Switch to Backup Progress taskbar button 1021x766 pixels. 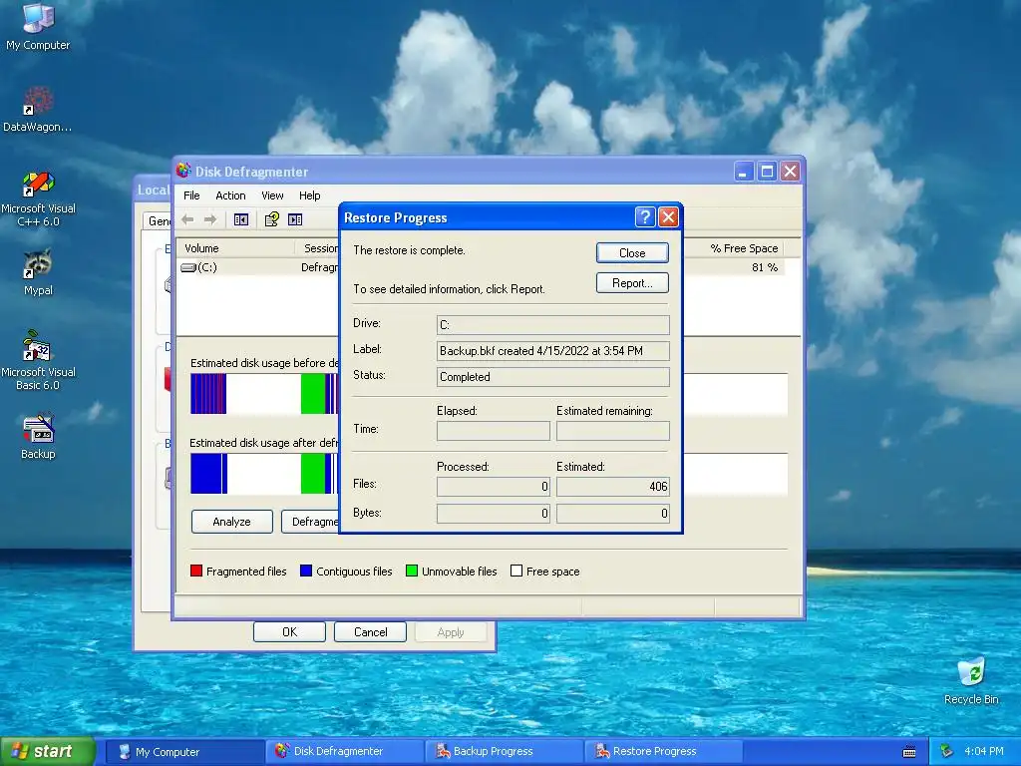505,752
